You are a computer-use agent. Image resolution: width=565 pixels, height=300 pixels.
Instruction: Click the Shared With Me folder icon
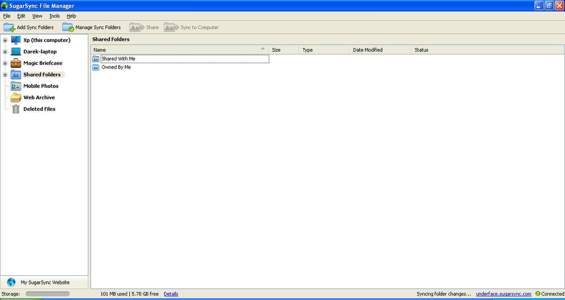96,59
